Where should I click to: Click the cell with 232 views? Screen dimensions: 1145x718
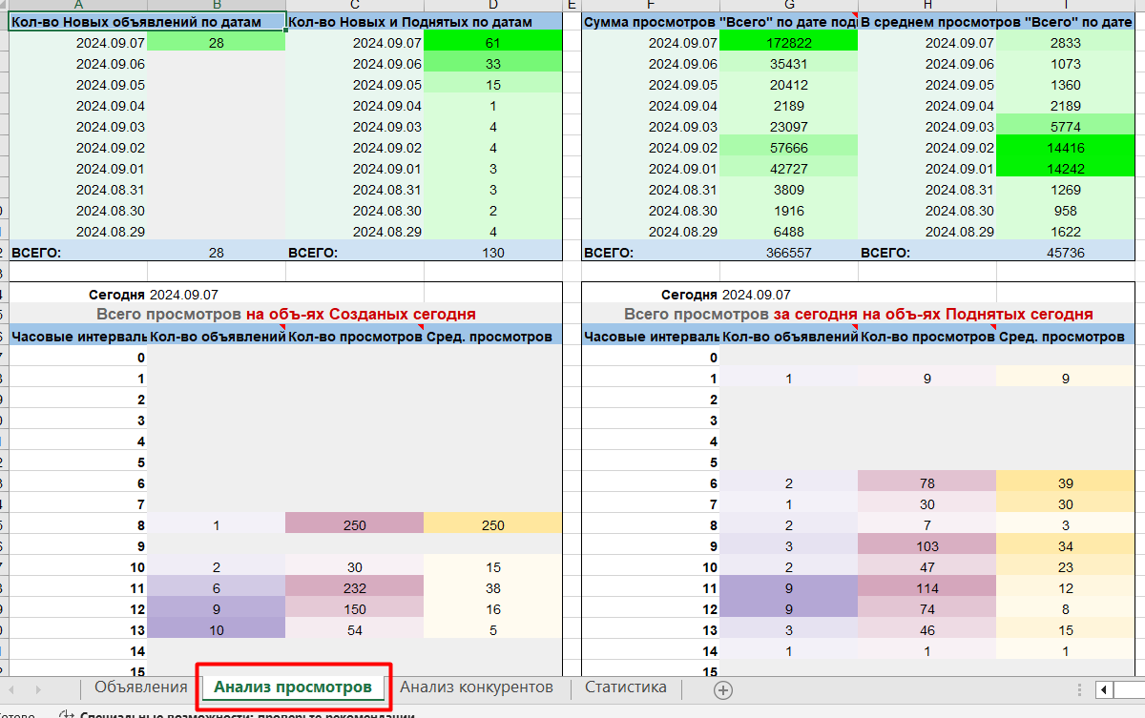tap(354, 588)
